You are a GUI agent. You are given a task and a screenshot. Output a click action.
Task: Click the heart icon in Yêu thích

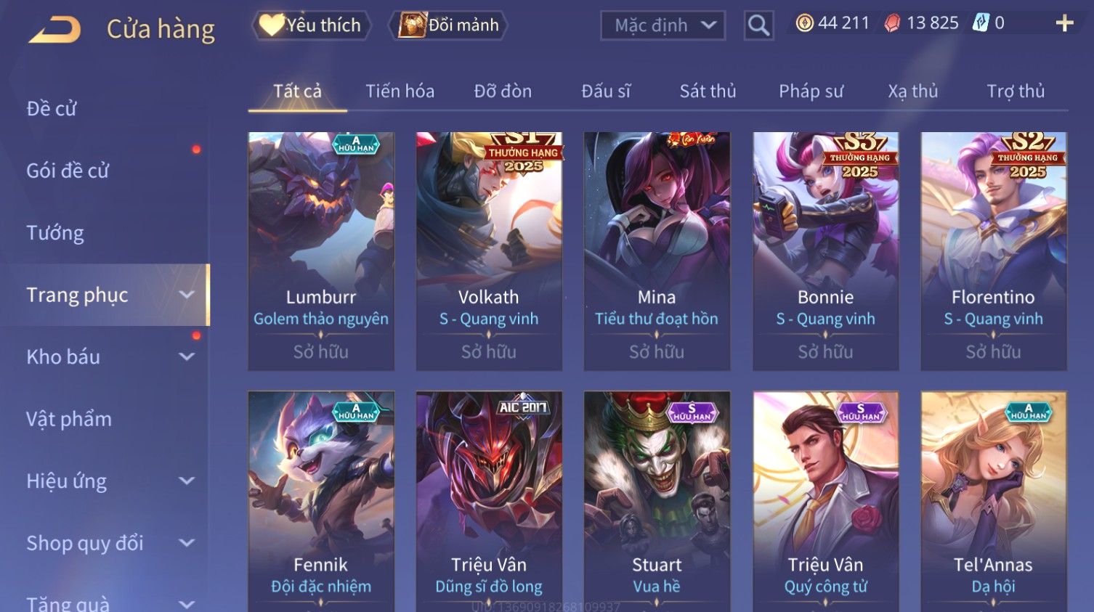272,25
